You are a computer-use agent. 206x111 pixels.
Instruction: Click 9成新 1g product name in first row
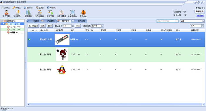tap(76, 39)
